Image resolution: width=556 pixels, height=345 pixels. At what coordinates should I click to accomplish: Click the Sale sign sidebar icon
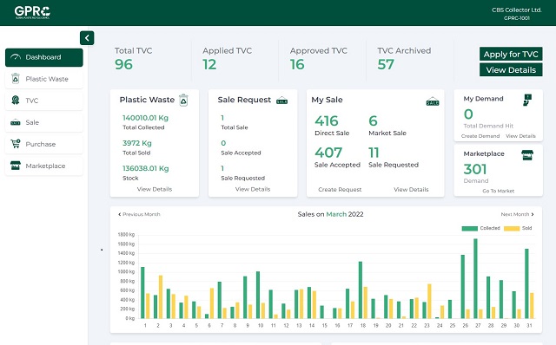(x=16, y=122)
